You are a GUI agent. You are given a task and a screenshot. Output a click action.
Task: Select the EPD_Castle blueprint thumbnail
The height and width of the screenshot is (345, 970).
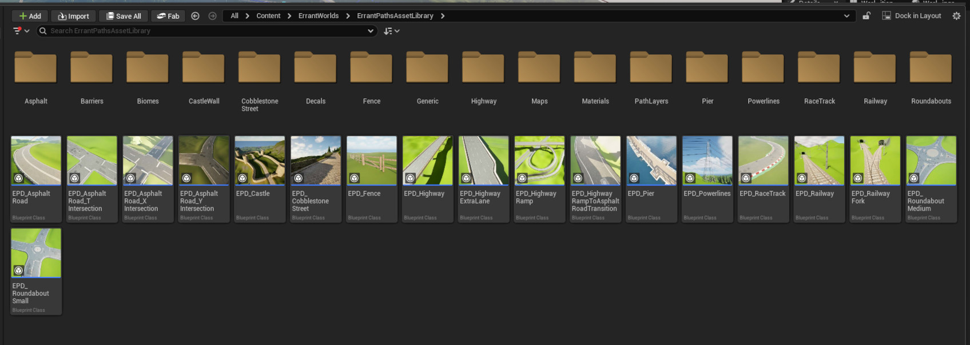pyautogui.click(x=260, y=161)
